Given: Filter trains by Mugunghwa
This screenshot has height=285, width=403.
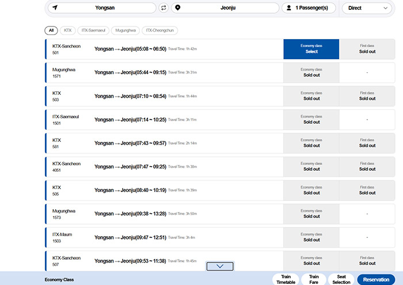Looking at the screenshot, I should pyautogui.click(x=126, y=30).
